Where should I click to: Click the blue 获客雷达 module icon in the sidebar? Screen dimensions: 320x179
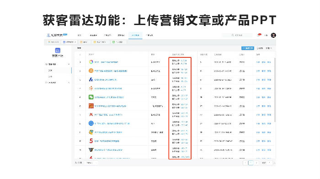pyautogui.click(x=58, y=50)
